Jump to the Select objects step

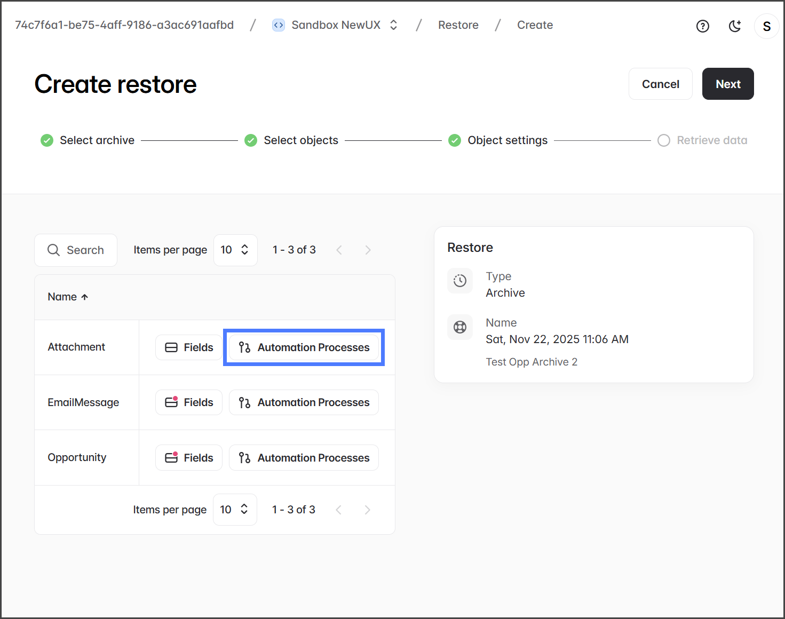[x=300, y=140]
